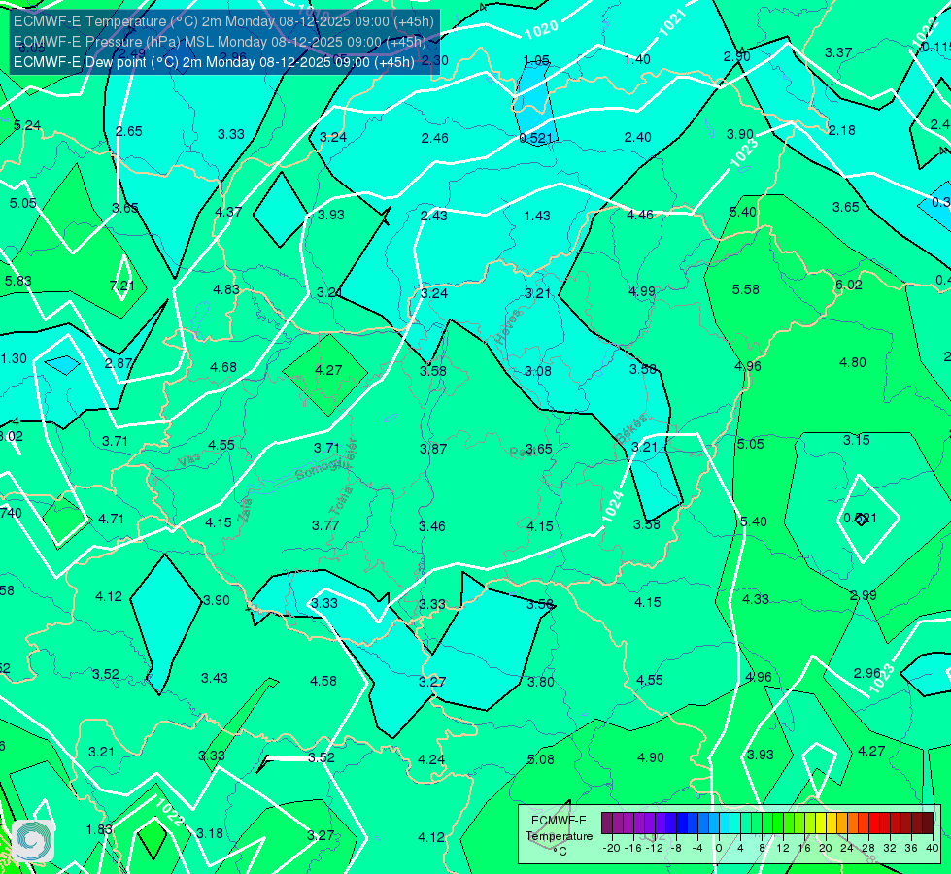Click the 2.43 temperature value
The image size is (951, 874).
point(433,216)
